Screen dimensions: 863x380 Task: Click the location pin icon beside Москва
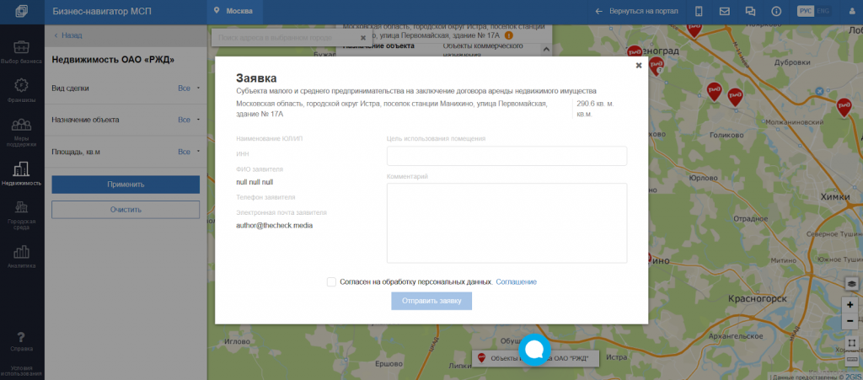pos(217,11)
